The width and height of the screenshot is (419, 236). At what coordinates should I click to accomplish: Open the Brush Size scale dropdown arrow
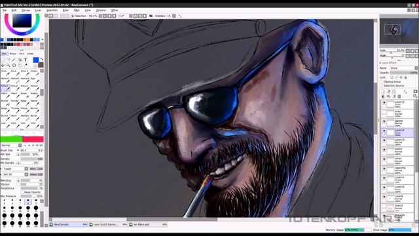coord(18,150)
